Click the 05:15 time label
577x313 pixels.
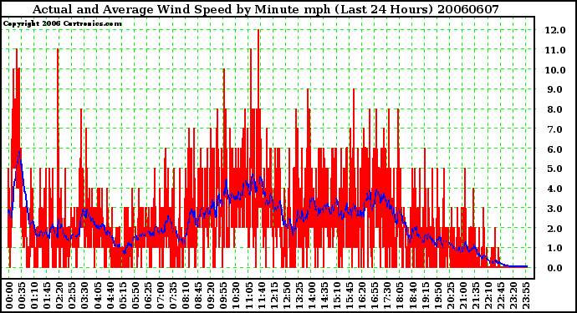pos(123,295)
